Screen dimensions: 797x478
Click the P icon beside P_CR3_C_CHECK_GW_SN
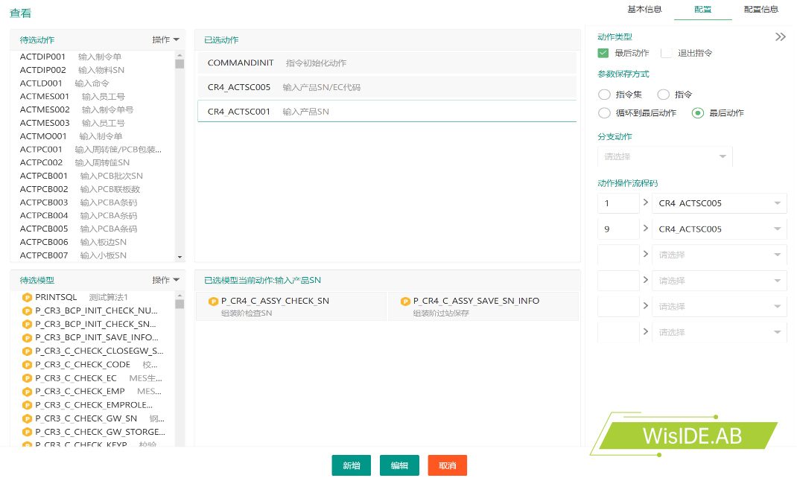click(28, 418)
